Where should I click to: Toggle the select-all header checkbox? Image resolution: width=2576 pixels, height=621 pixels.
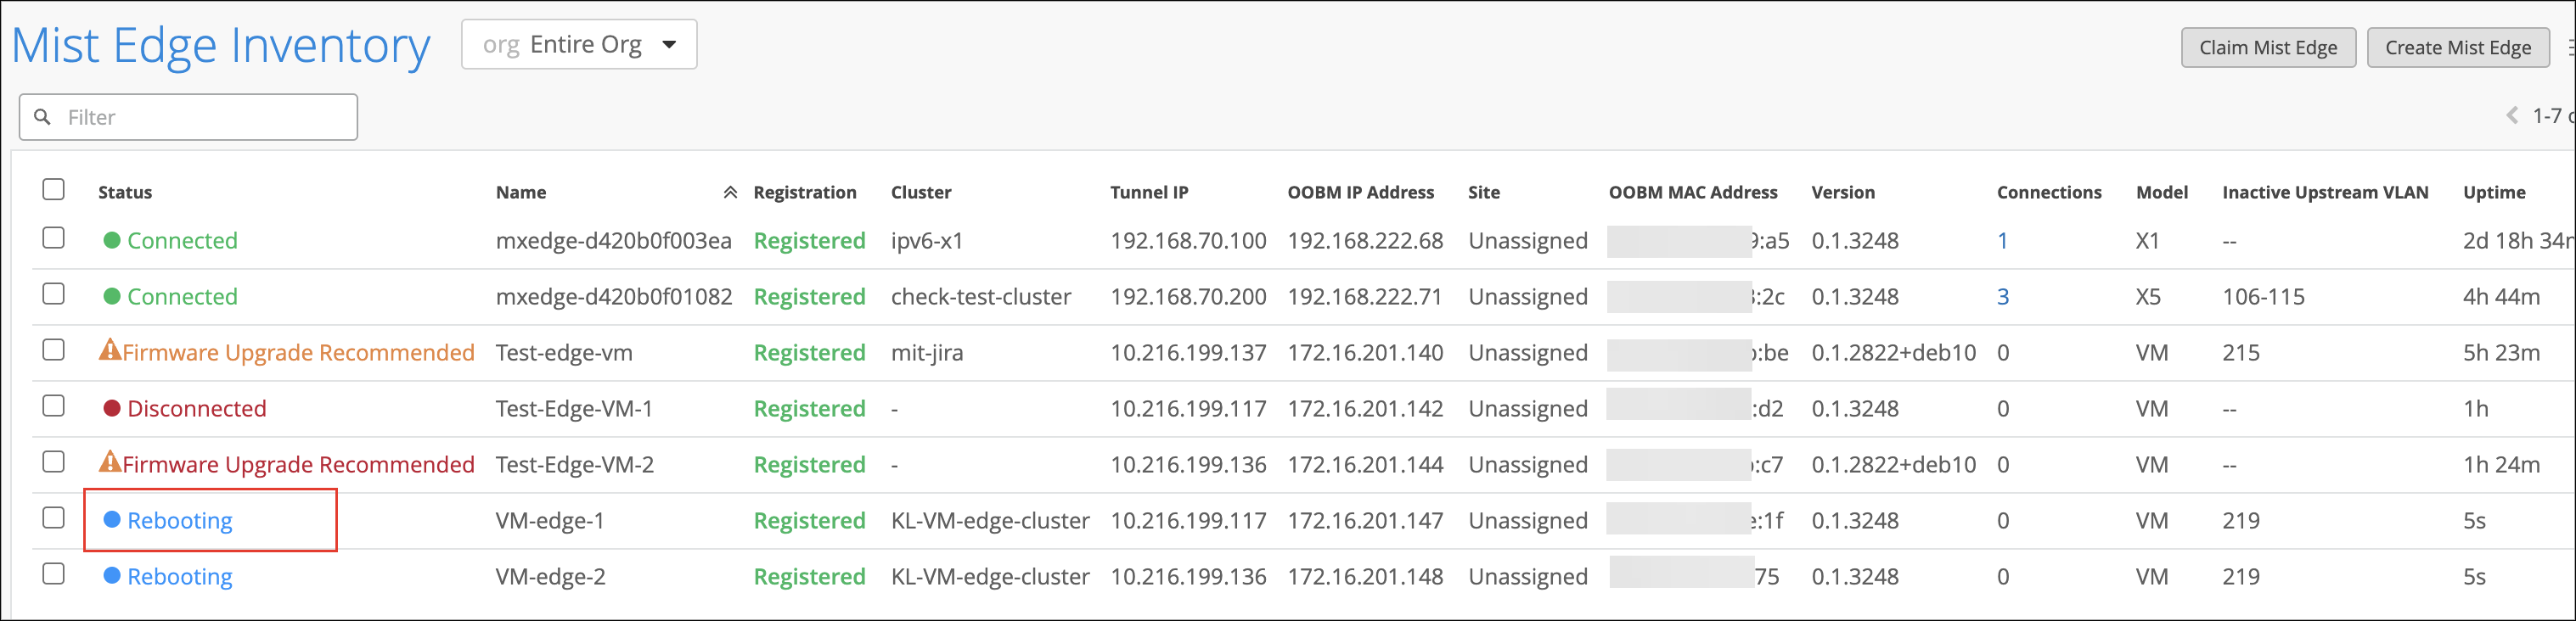54,190
